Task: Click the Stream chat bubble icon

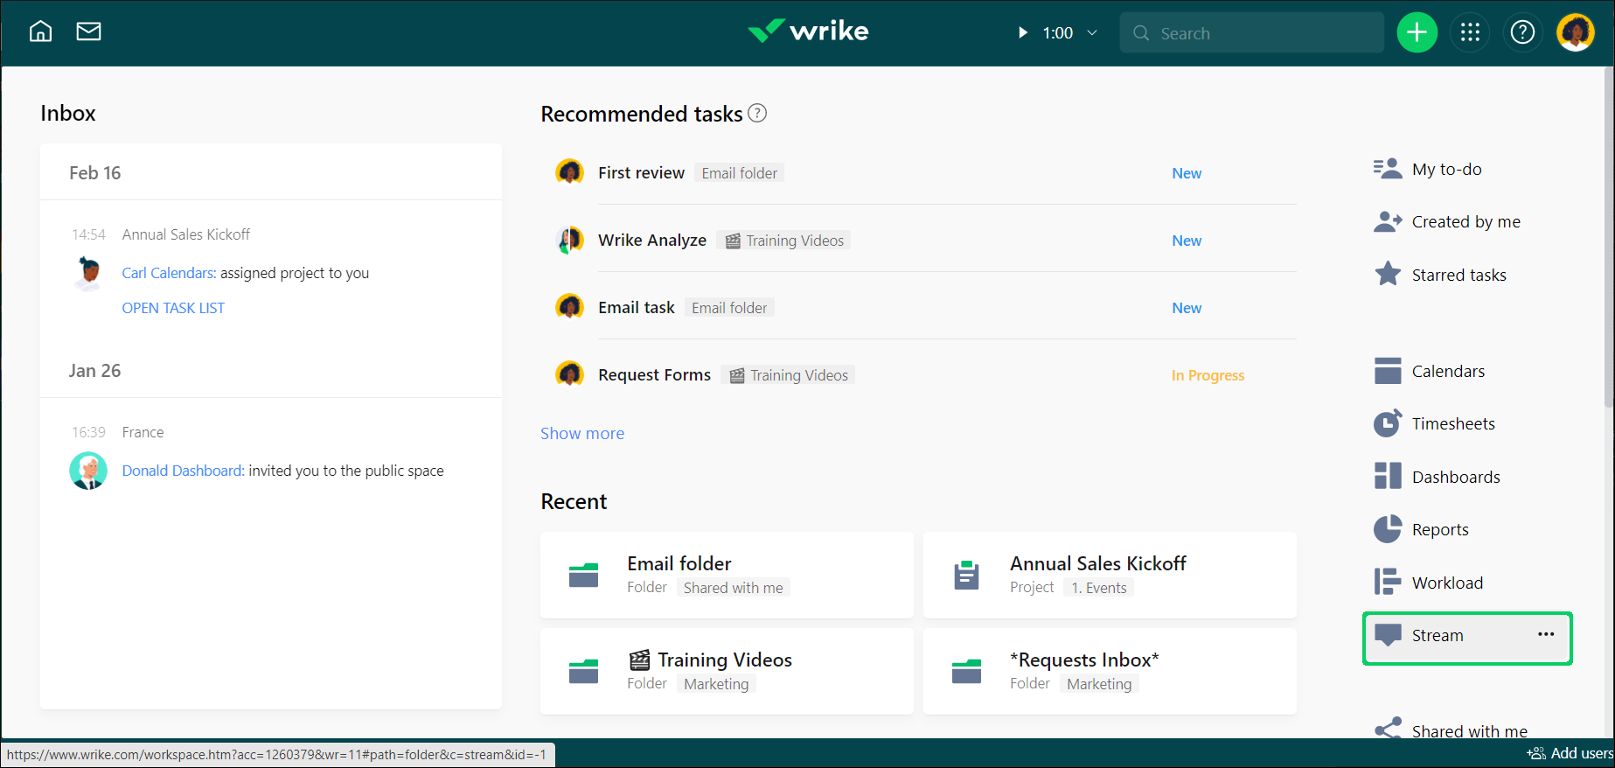Action: pos(1388,636)
